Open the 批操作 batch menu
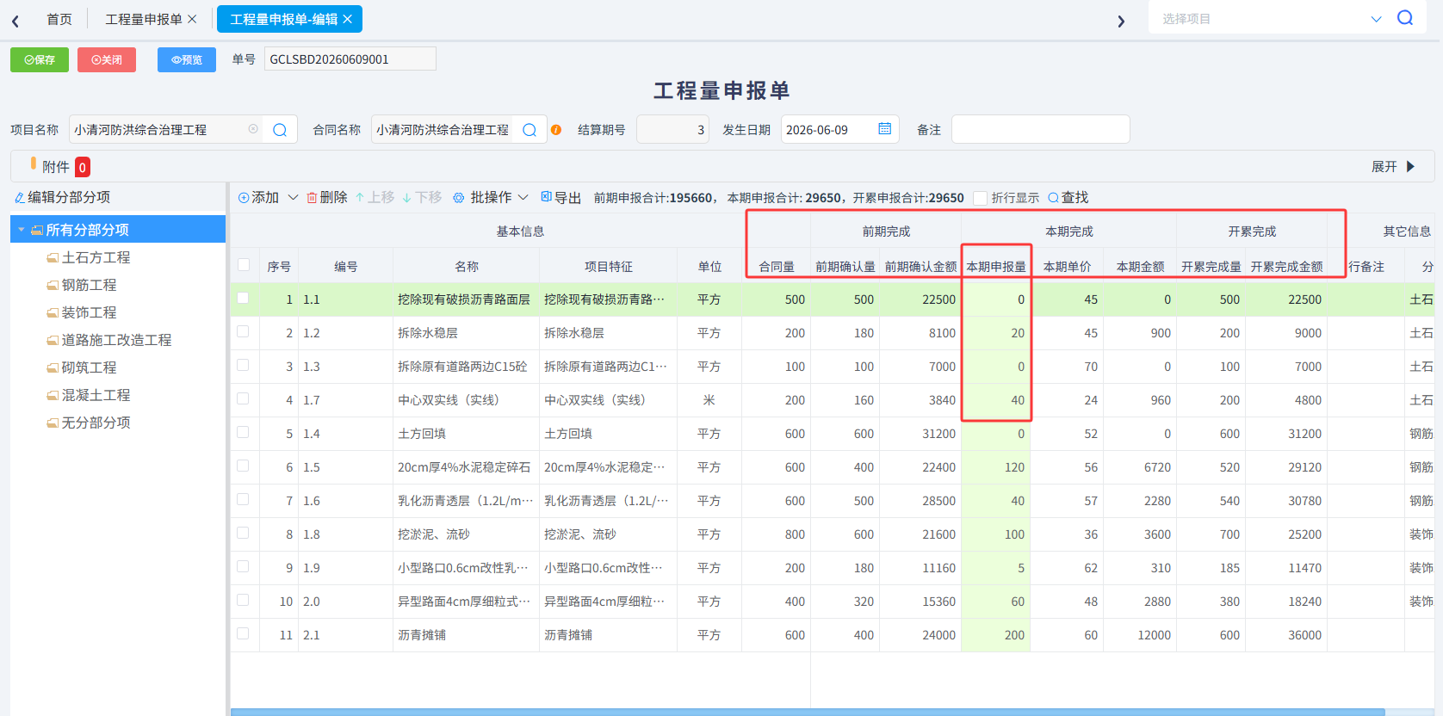 491,198
